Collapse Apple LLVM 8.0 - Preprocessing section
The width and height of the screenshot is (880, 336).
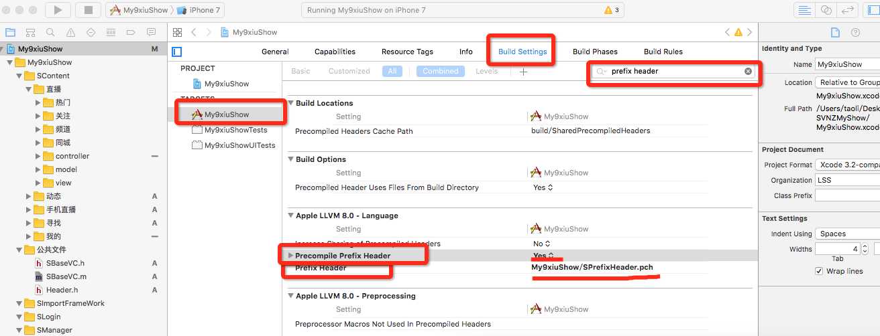(x=290, y=296)
